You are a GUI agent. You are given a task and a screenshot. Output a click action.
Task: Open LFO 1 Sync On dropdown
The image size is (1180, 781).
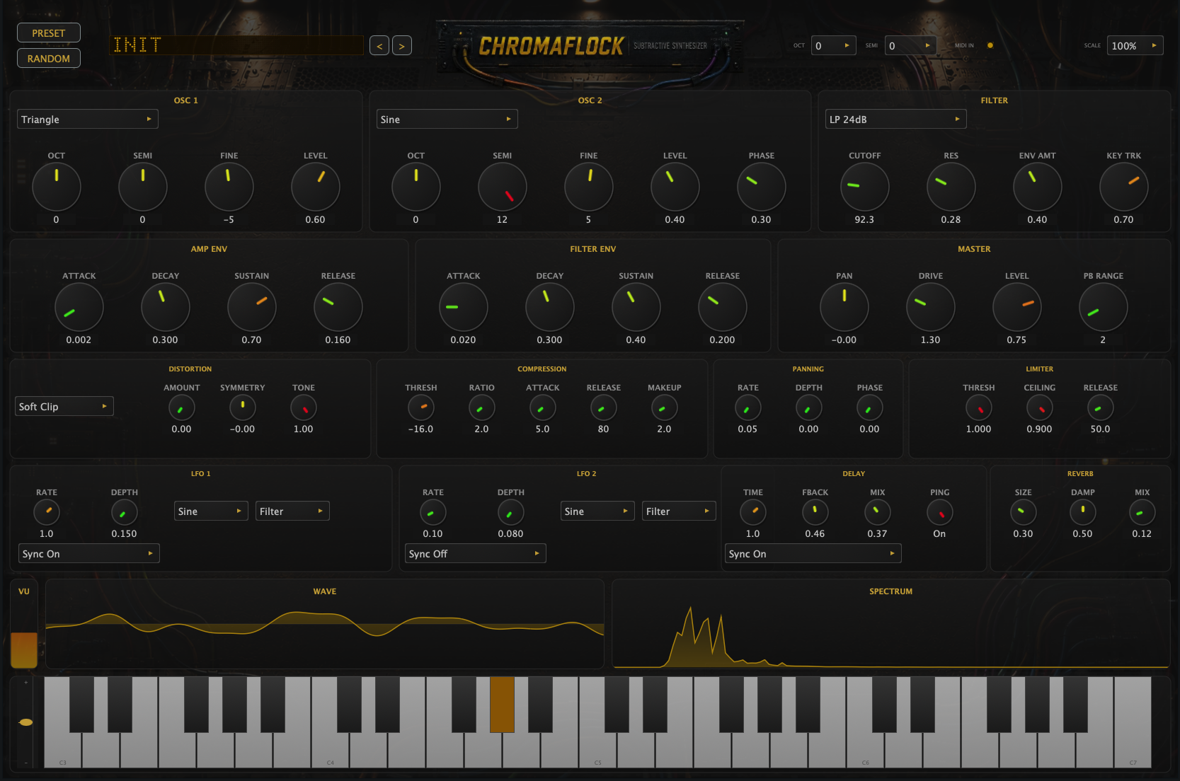[x=88, y=553]
